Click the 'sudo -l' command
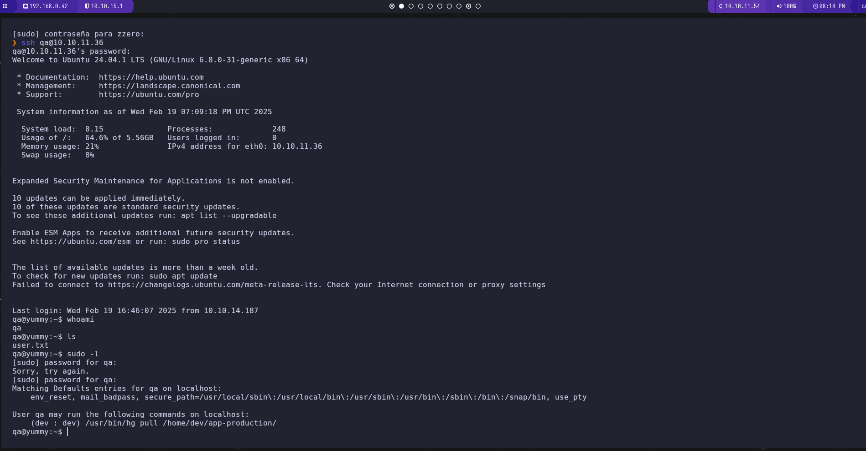866x451 pixels. point(83,354)
